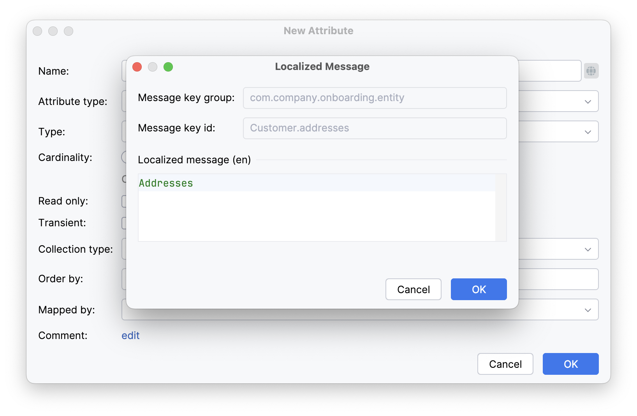Expand the Attribute type dropdown

click(588, 101)
